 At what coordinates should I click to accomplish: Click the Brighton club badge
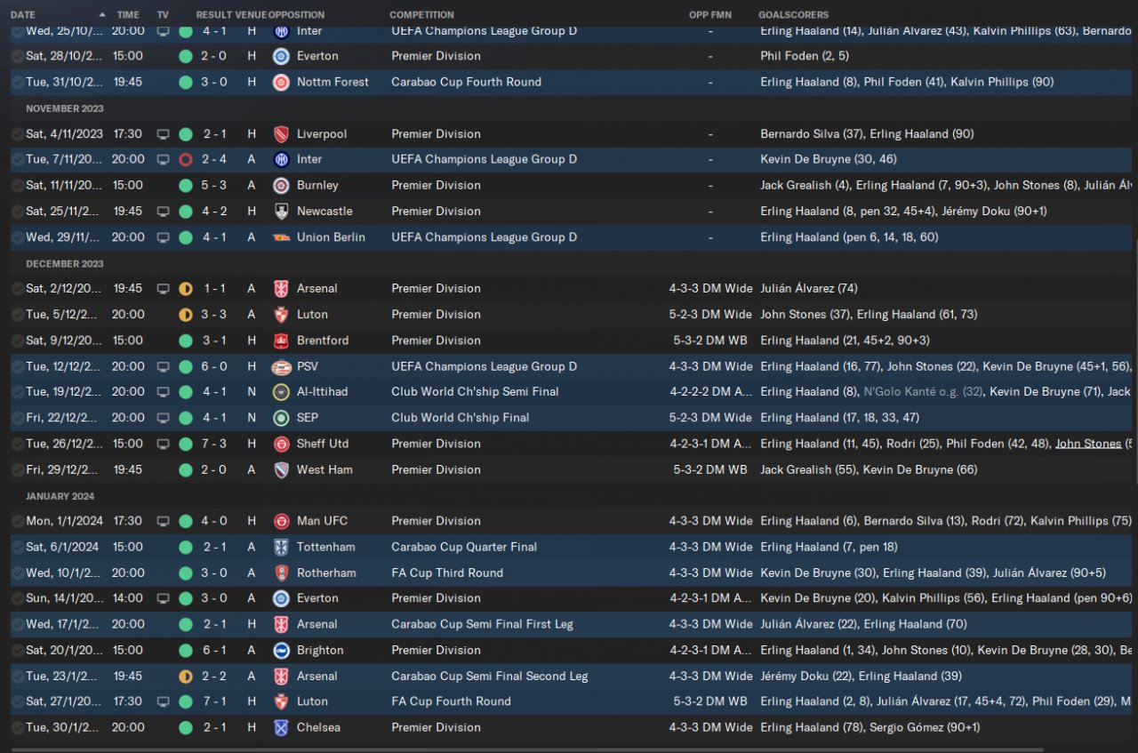(x=281, y=650)
